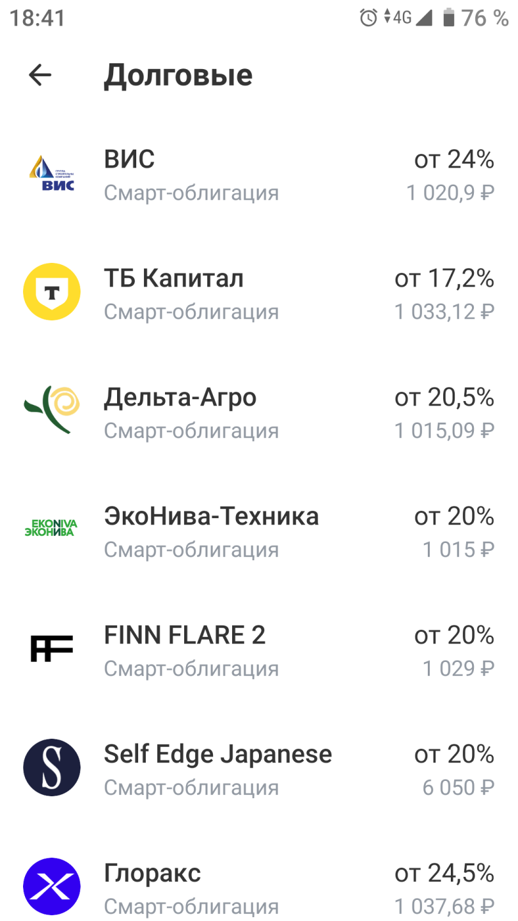The width and height of the screenshot is (518, 921).
Task: Tap the black FINN FLARE logo
Action: click(52, 648)
